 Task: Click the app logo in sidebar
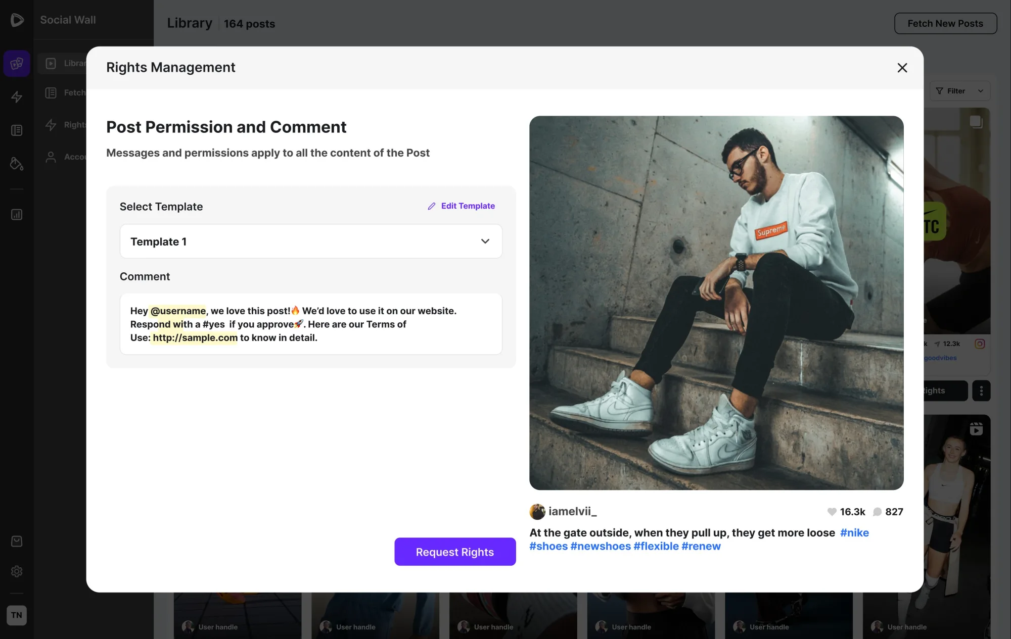coord(17,20)
